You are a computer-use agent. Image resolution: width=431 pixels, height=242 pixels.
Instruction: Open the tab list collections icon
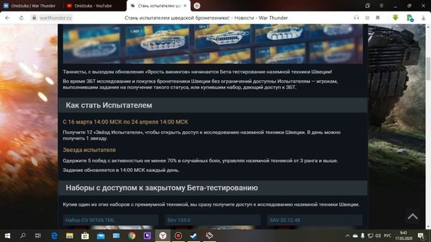368,6
